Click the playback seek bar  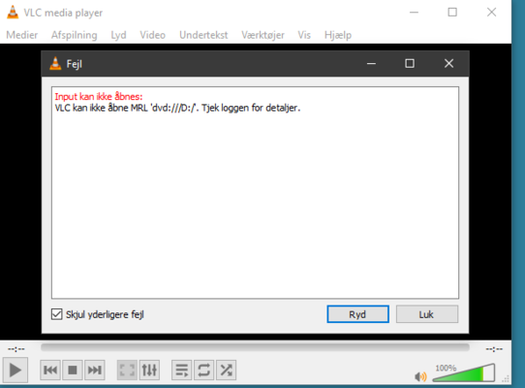coord(255,347)
